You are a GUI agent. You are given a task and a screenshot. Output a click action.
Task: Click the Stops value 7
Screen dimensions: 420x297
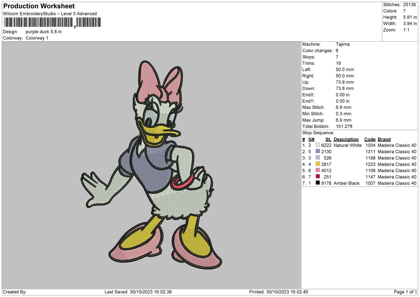coord(337,57)
